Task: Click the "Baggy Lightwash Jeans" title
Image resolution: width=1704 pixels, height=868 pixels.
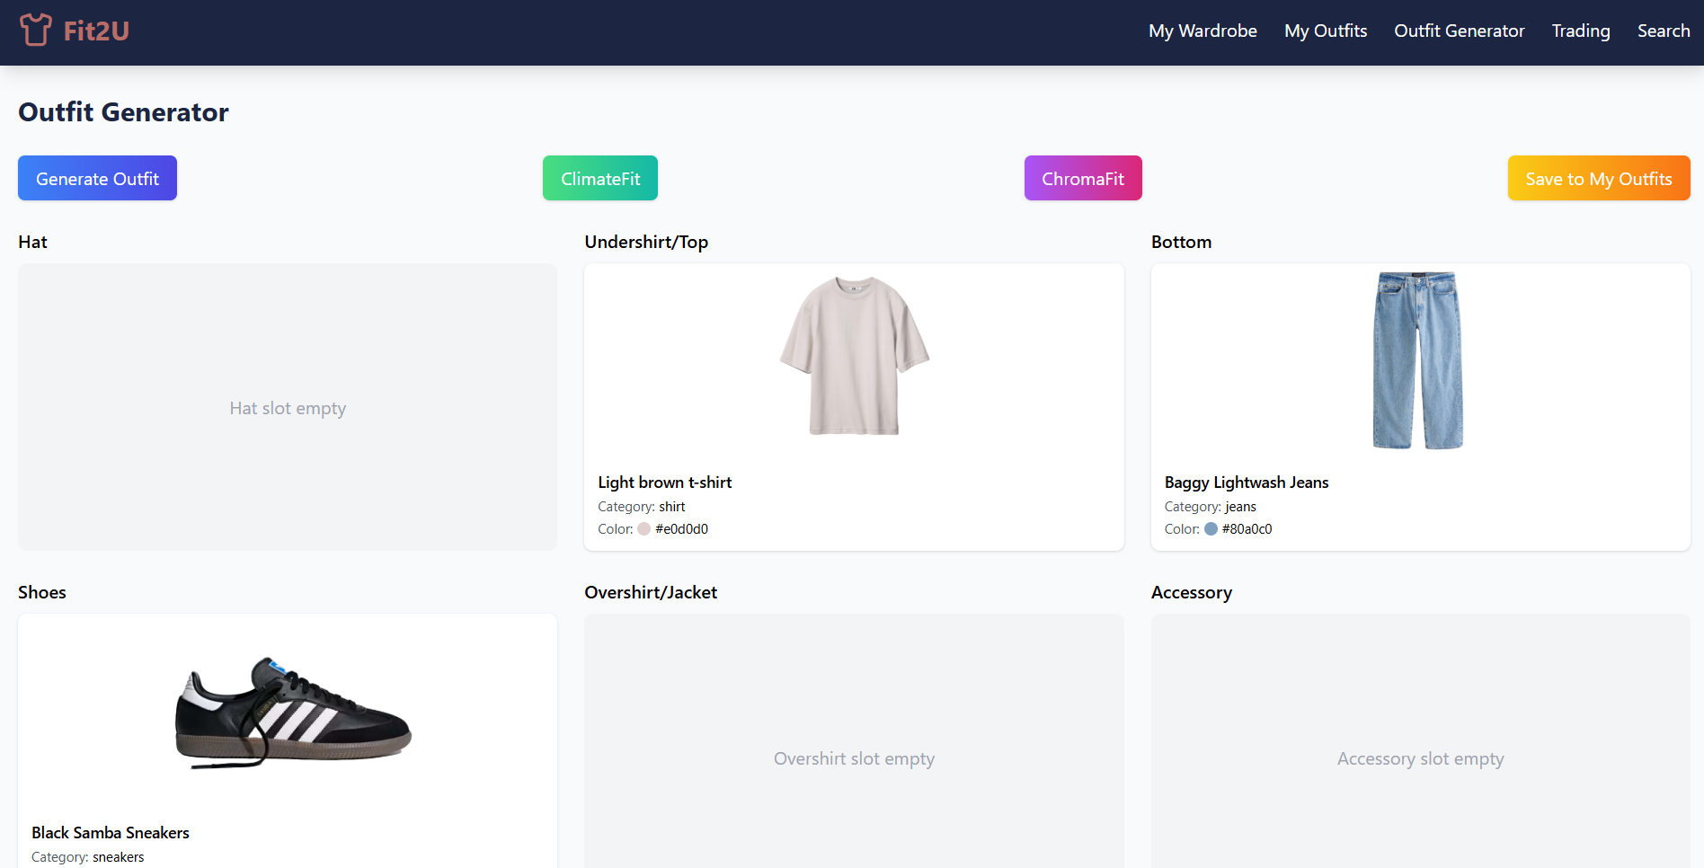Action: tap(1247, 483)
